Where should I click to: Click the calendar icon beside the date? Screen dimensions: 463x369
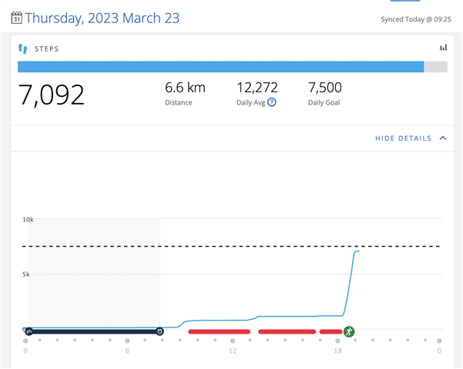coord(16,18)
